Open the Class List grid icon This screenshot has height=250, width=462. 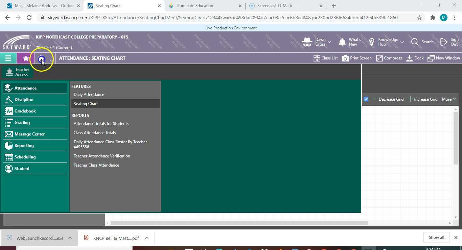point(317,58)
